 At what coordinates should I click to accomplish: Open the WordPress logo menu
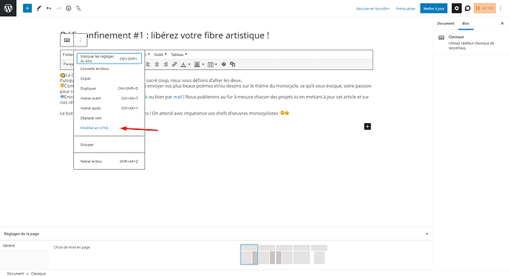pos(8,8)
